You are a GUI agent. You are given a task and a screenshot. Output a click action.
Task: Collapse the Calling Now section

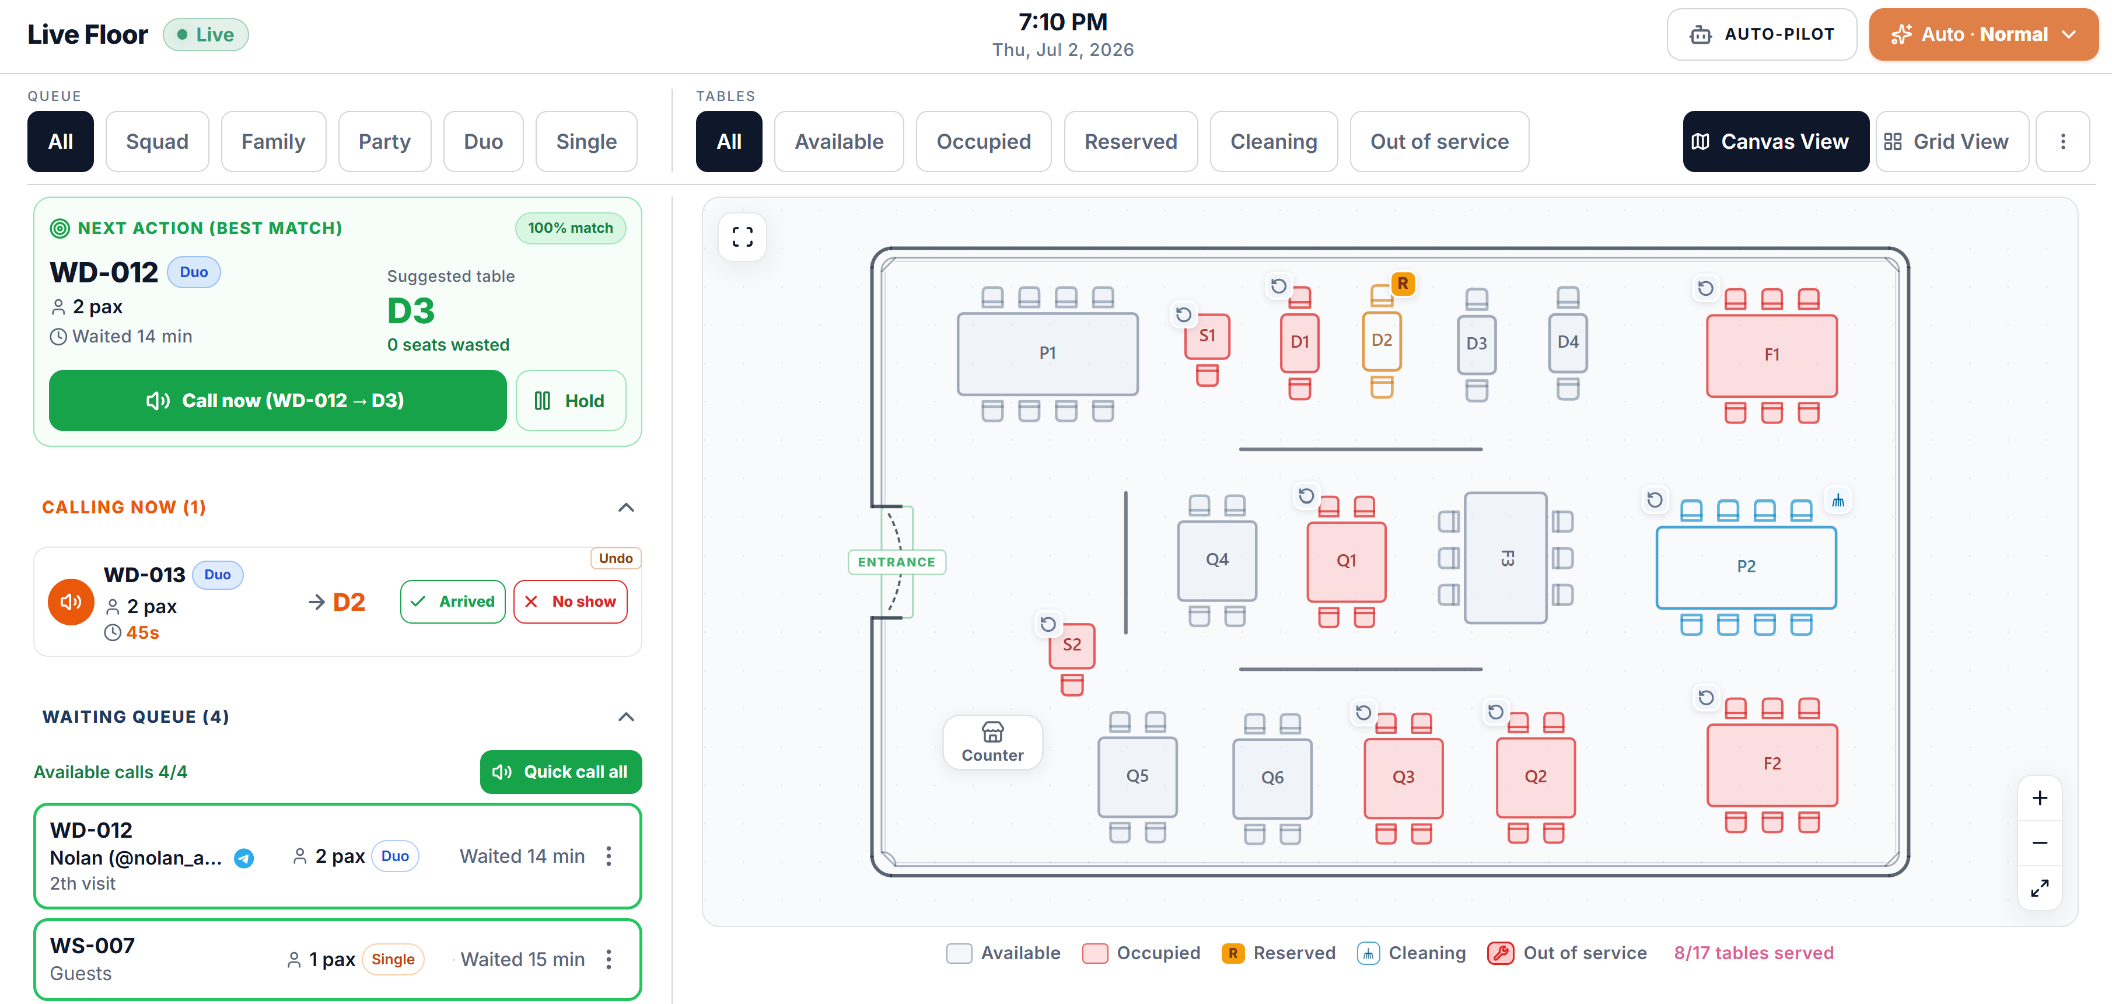[625, 508]
